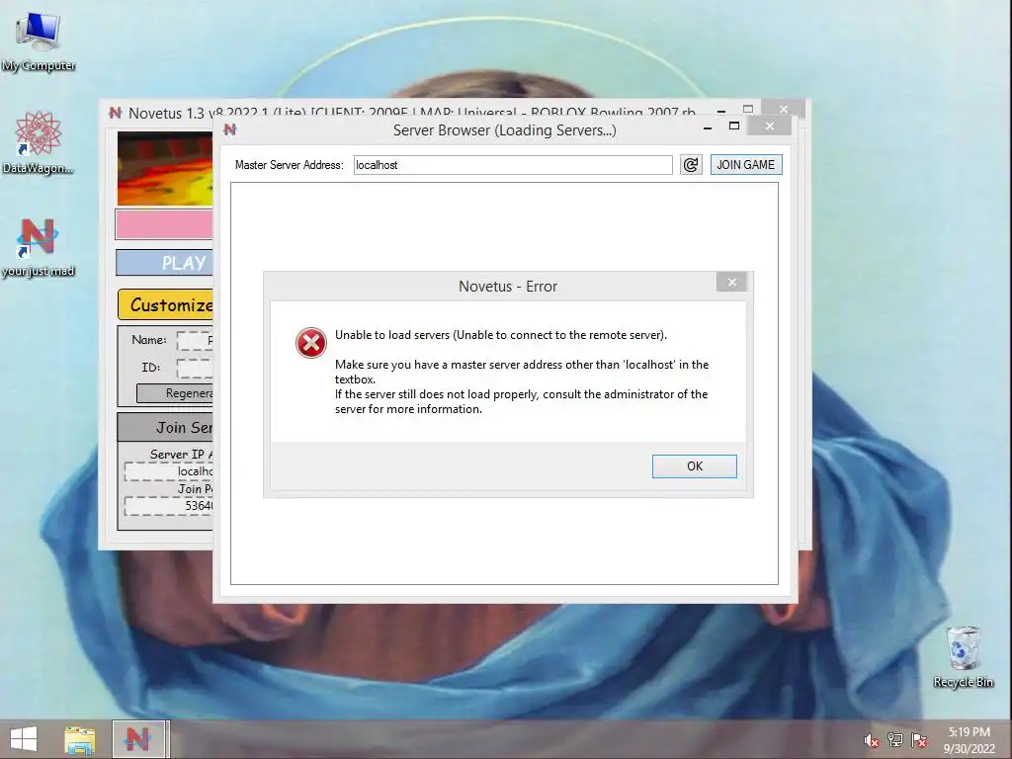Click the yellow Customize button
The image size is (1012, 759).
tap(165, 304)
